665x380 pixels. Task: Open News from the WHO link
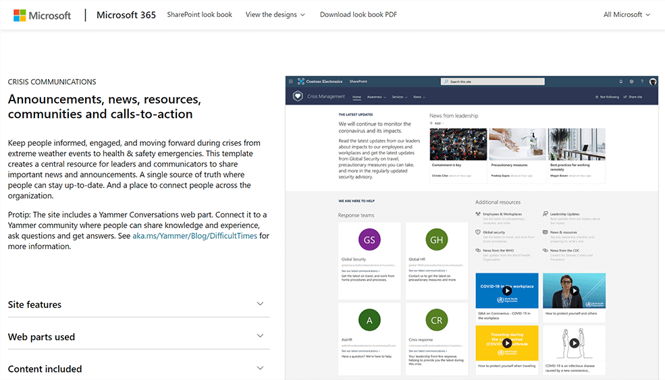pos(498,250)
